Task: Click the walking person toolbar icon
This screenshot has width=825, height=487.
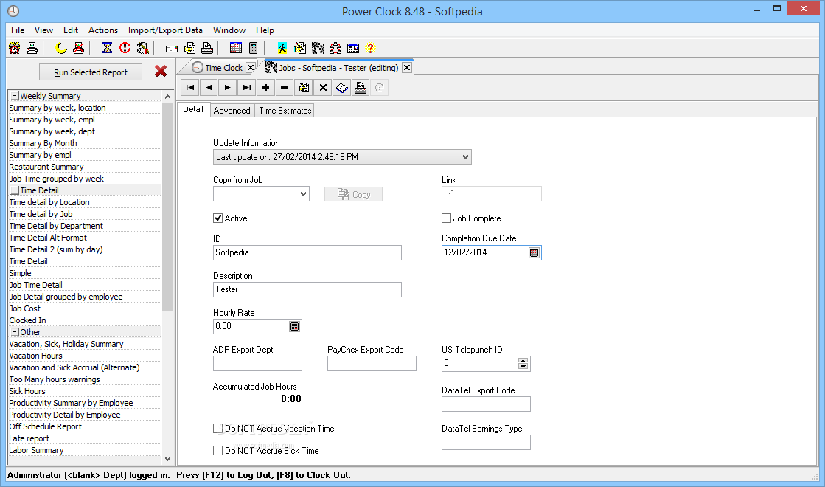Action: coord(282,49)
